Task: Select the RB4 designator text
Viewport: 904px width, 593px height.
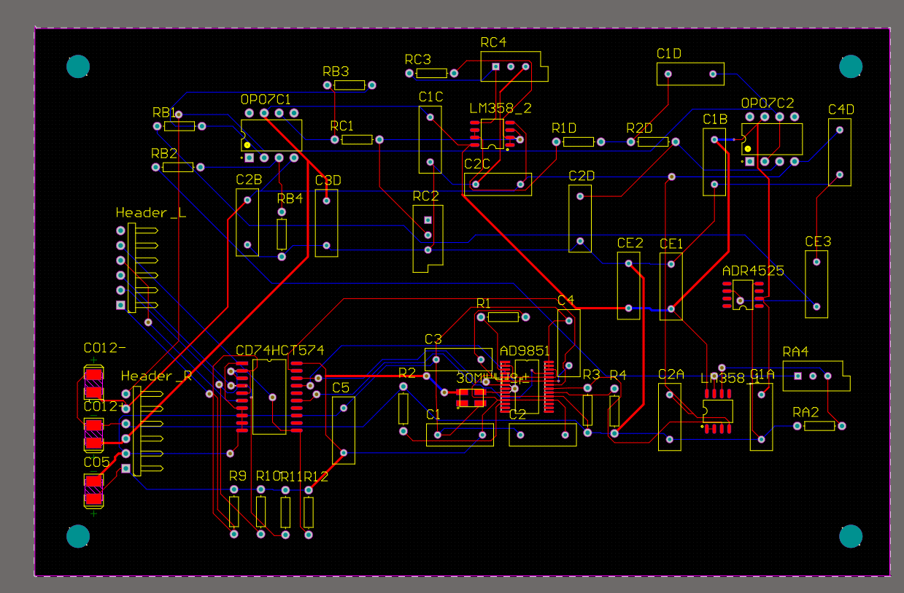Action: 290,198
